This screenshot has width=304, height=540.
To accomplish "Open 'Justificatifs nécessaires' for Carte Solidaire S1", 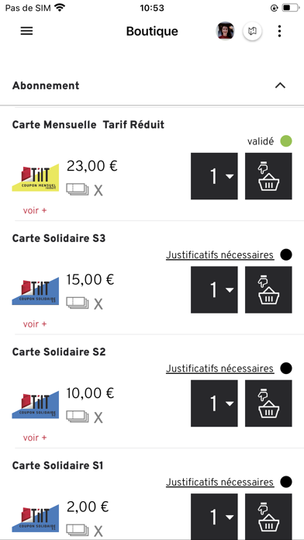I will (x=220, y=482).
